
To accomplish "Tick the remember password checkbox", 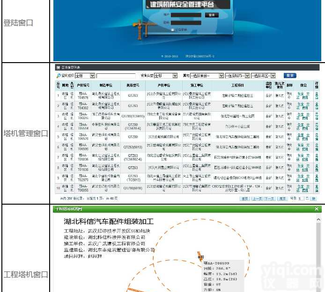I will pyautogui.click(x=172, y=29).
